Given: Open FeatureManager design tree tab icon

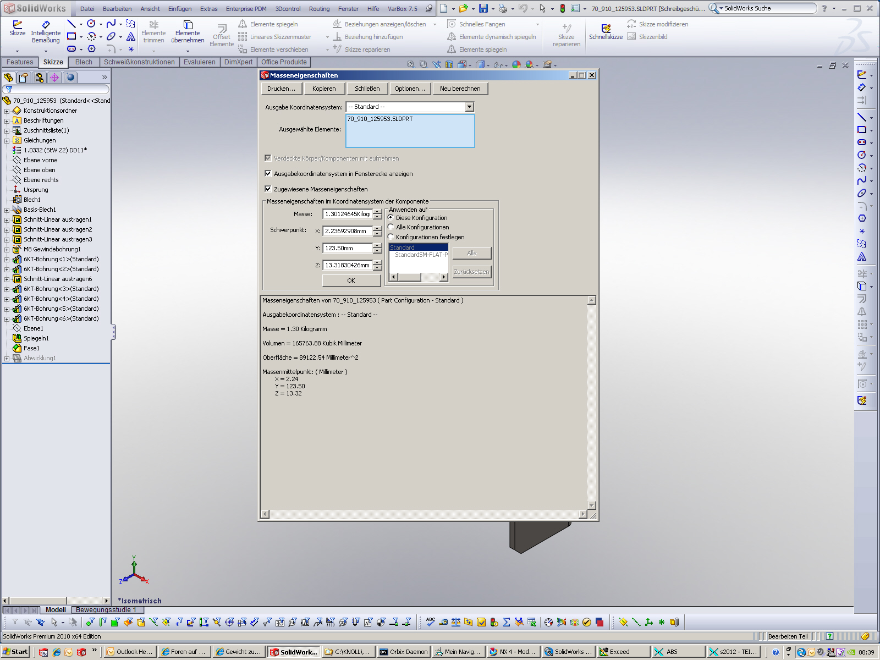Looking at the screenshot, I should pyautogui.click(x=8, y=78).
